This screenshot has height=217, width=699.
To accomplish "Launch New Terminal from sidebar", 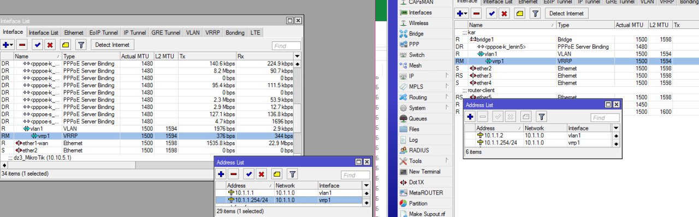I will (424, 172).
